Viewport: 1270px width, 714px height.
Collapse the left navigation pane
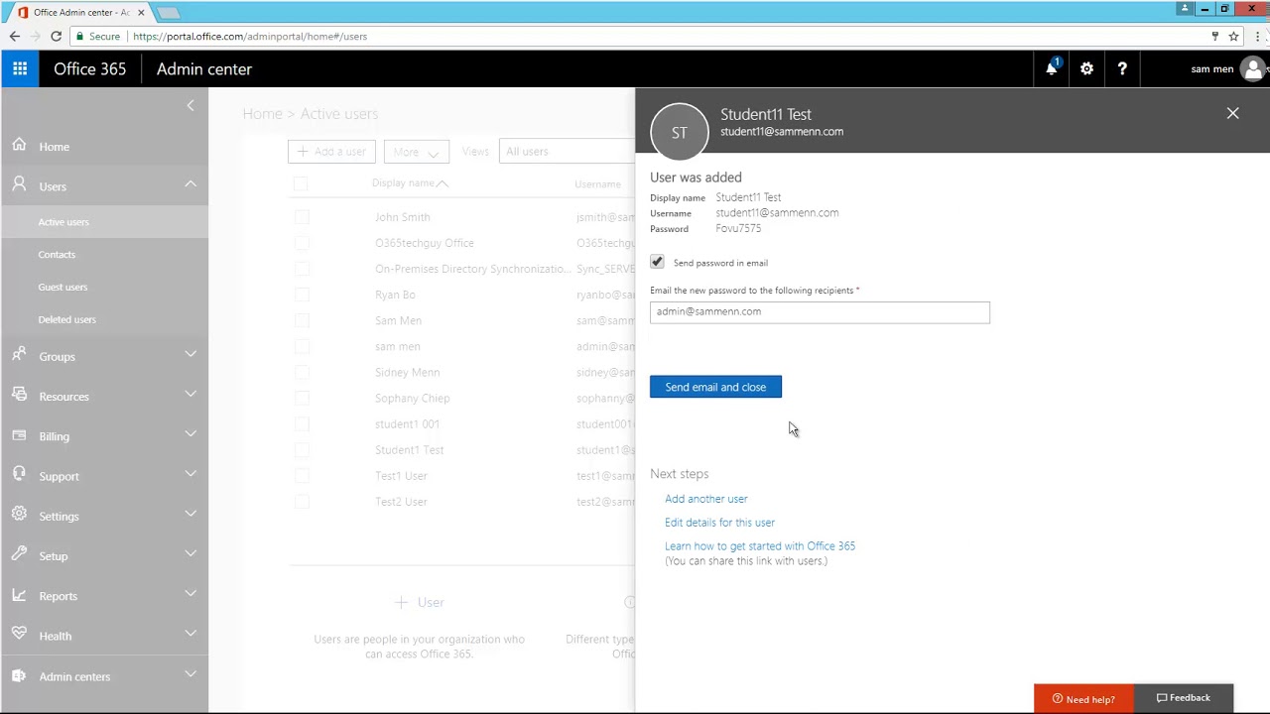(190, 105)
